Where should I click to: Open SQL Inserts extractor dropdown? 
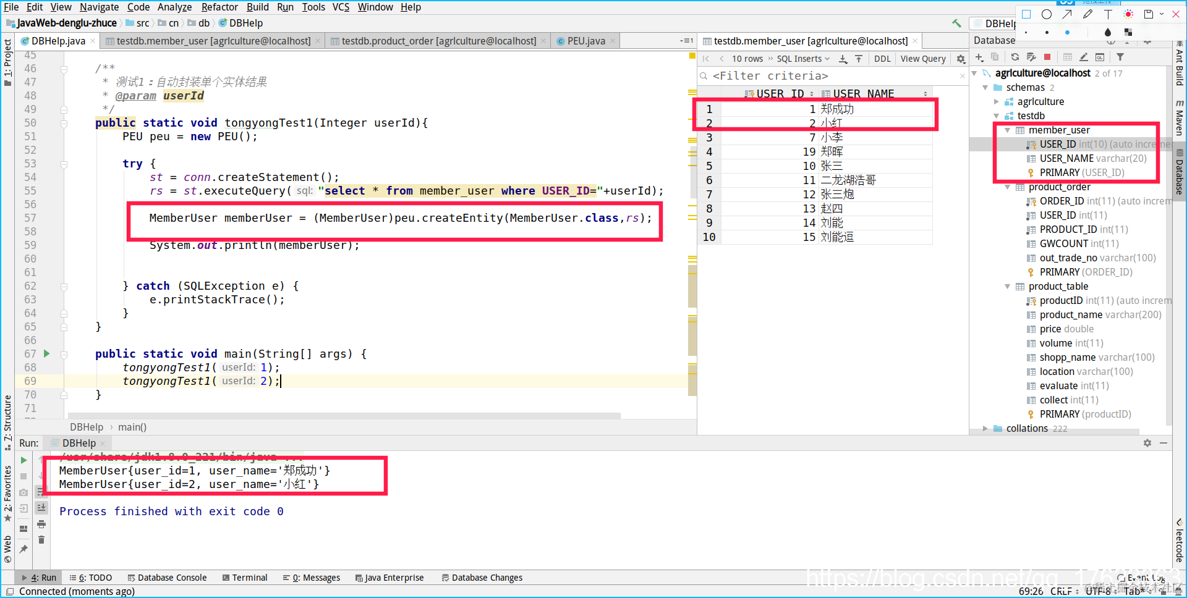point(803,59)
